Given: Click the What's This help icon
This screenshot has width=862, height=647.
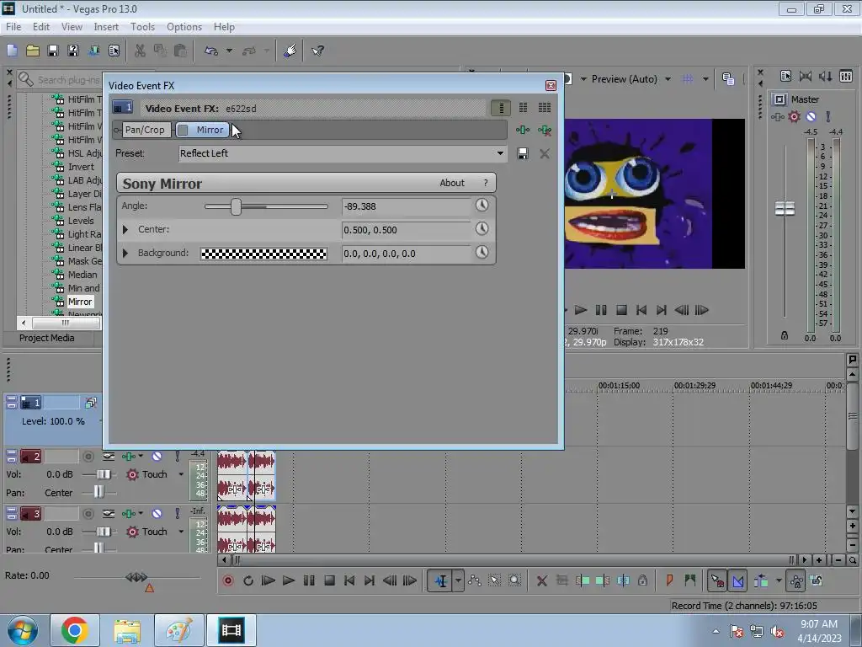Looking at the screenshot, I should pos(317,51).
